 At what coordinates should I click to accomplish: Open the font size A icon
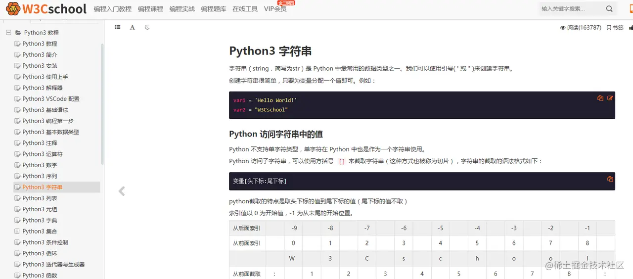(133, 27)
